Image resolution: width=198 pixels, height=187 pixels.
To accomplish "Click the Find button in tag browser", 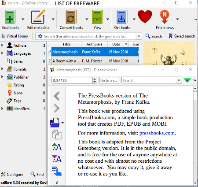I will [x=37, y=174].
